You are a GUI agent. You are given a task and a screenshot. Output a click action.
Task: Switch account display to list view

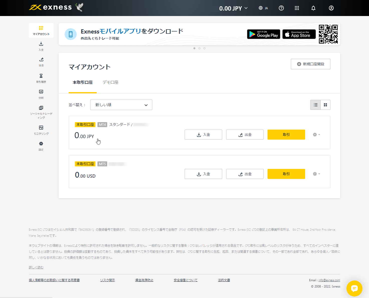(315, 105)
